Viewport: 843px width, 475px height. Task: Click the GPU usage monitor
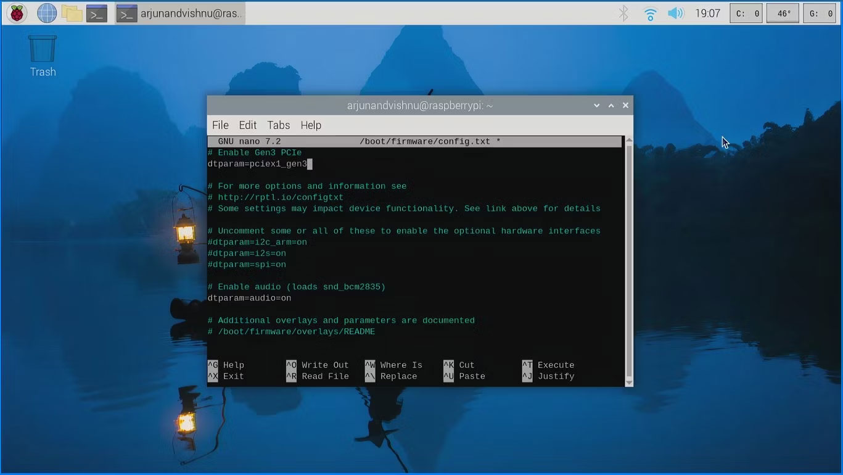click(x=820, y=13)
